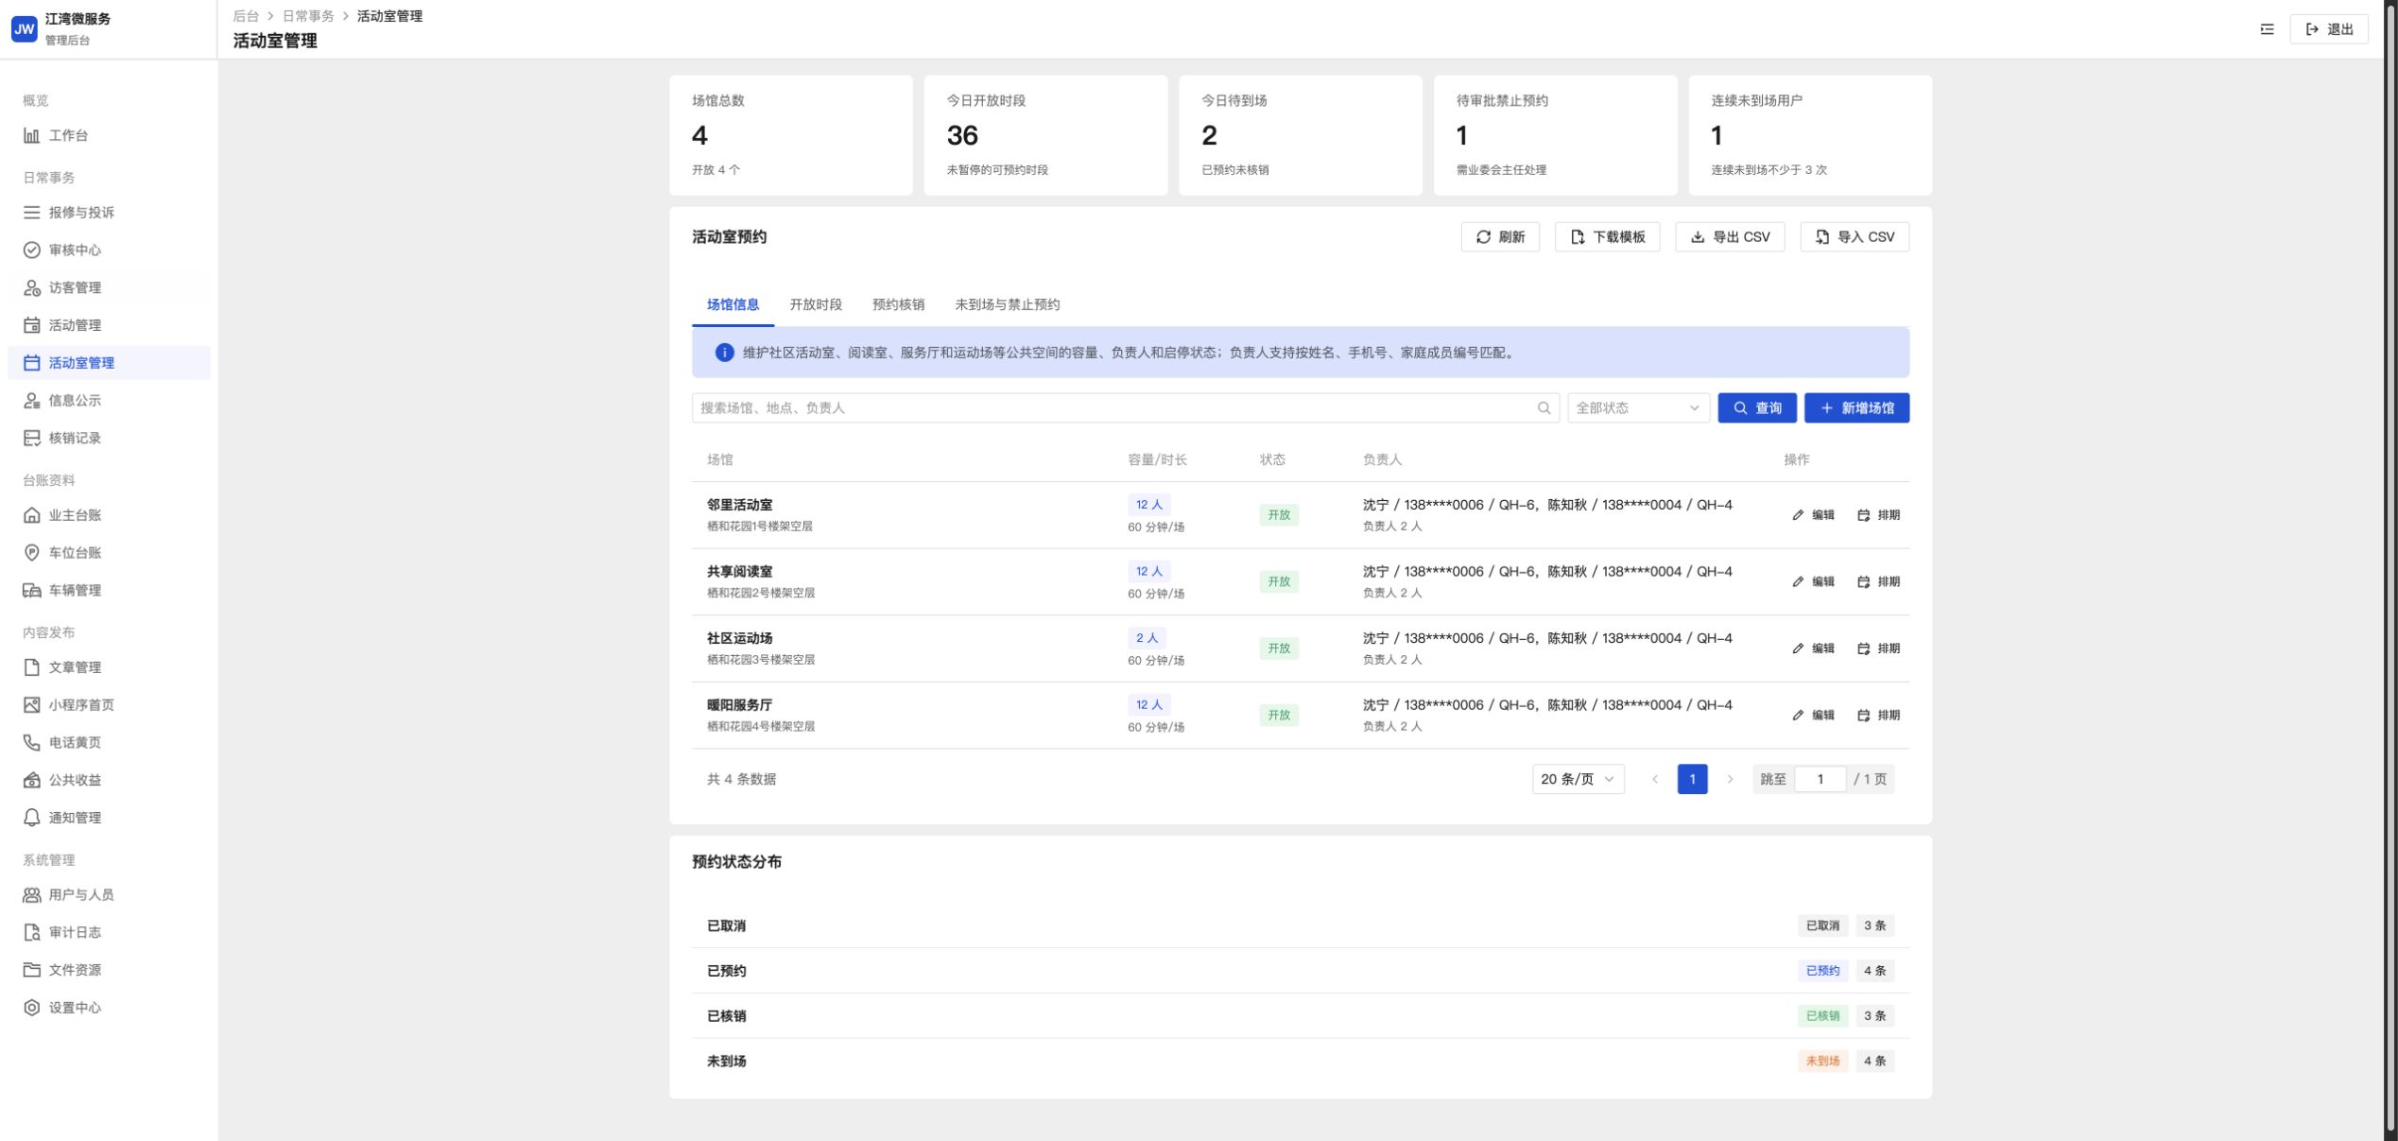Open 设置中心 in sidebar
This screenshot has height=1141, width=2398.
109,1008
